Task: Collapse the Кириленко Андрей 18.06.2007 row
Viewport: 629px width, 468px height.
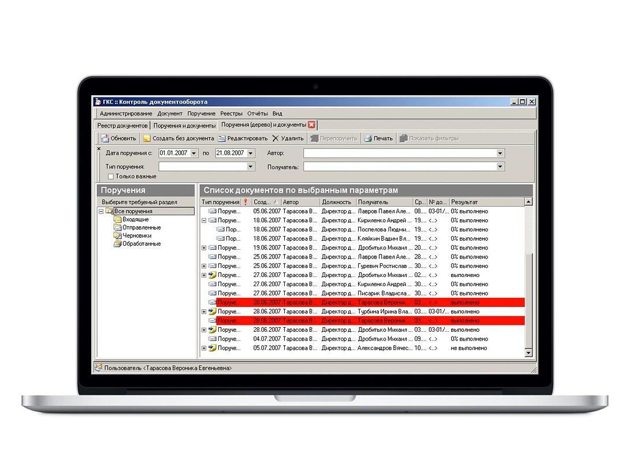Action: click(x=204, y=220)
